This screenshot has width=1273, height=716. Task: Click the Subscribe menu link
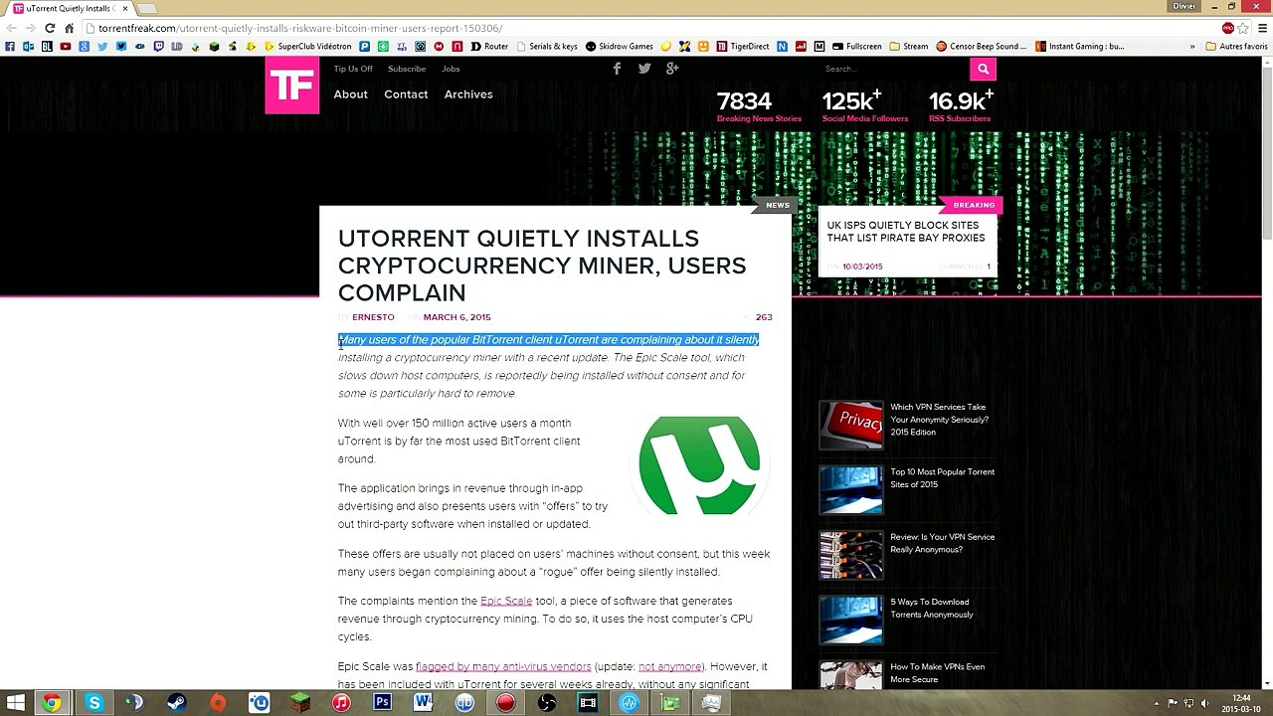coord(407,69)
